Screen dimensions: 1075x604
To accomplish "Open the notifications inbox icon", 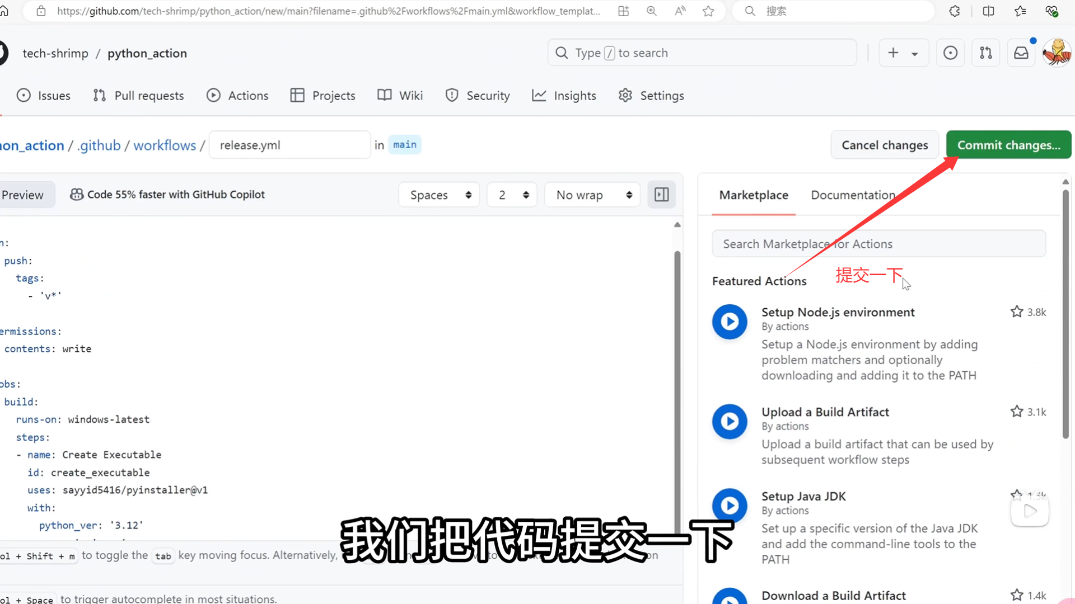I will tap(1021, 53).
